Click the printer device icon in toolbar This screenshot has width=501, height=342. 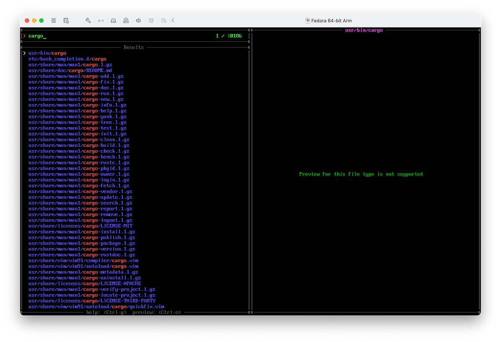(151, 20)
